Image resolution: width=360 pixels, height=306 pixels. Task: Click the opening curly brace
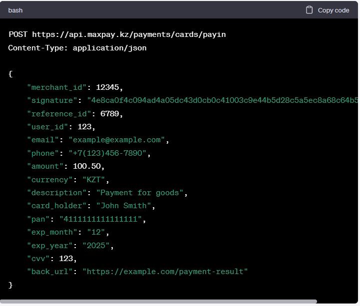tap(10, 74)
